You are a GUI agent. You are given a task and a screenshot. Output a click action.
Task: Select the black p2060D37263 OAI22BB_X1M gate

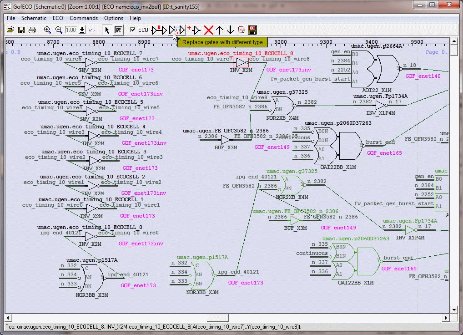(339, 146)
